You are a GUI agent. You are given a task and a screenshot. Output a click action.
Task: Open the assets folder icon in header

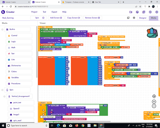pyautogui.click(x=131, y=12)
